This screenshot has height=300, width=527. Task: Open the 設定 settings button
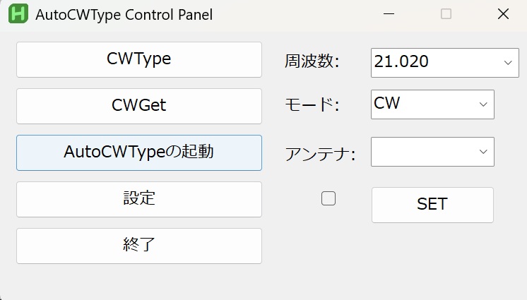[x=139, y=199]
